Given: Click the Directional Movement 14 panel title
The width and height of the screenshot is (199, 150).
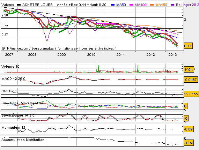Looking at the screenshot, I should point(22,103).
